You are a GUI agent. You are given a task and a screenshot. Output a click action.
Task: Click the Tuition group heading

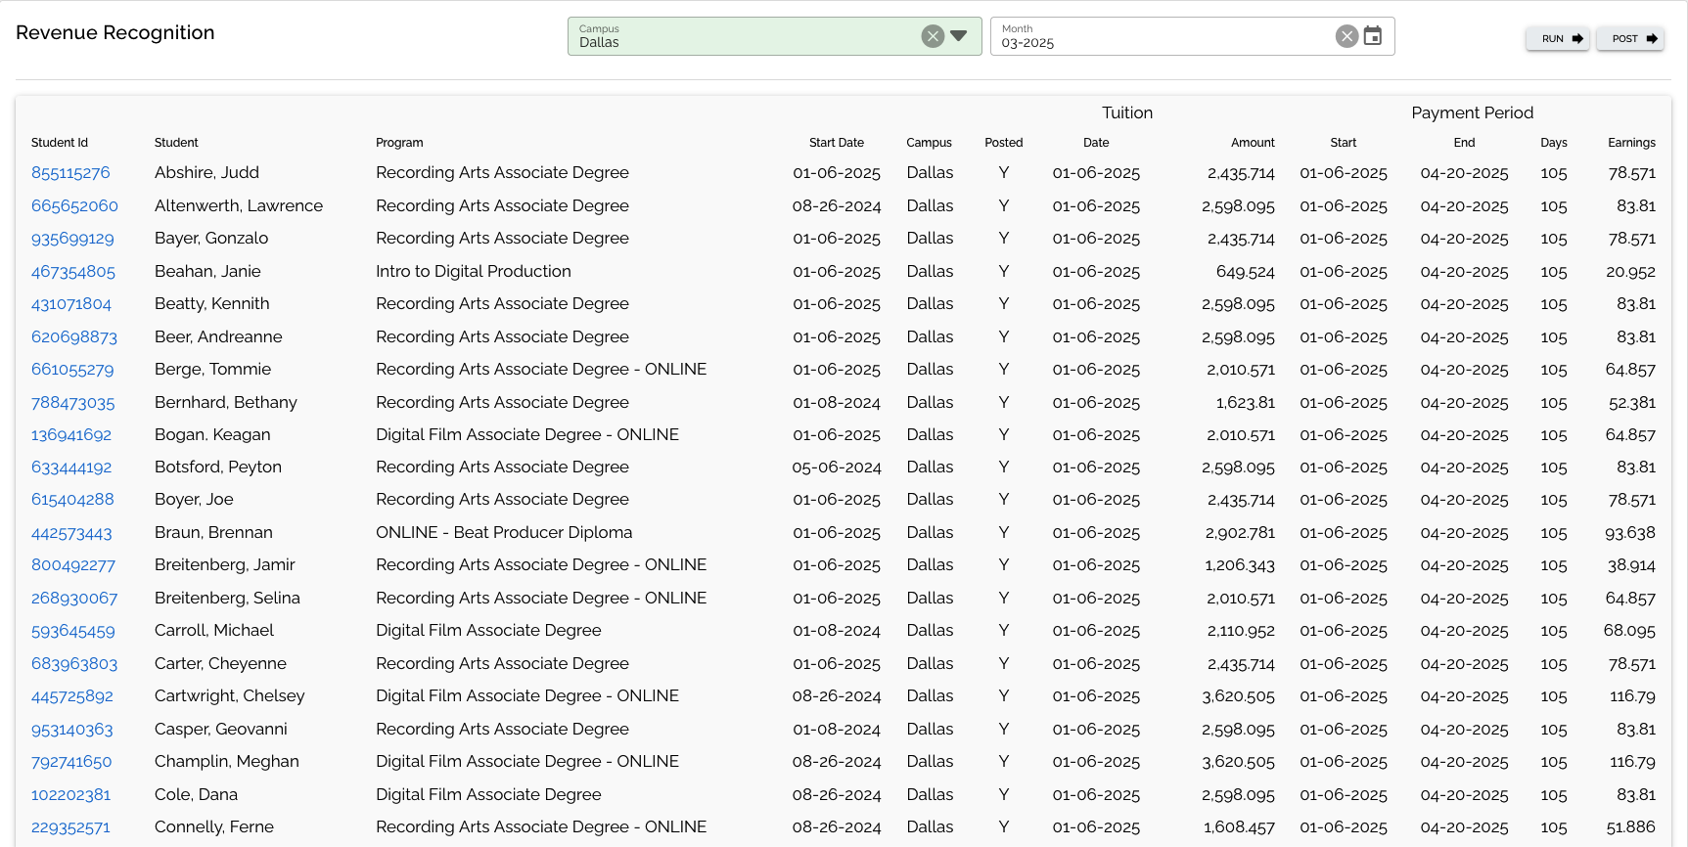(x=1127, y=113)
